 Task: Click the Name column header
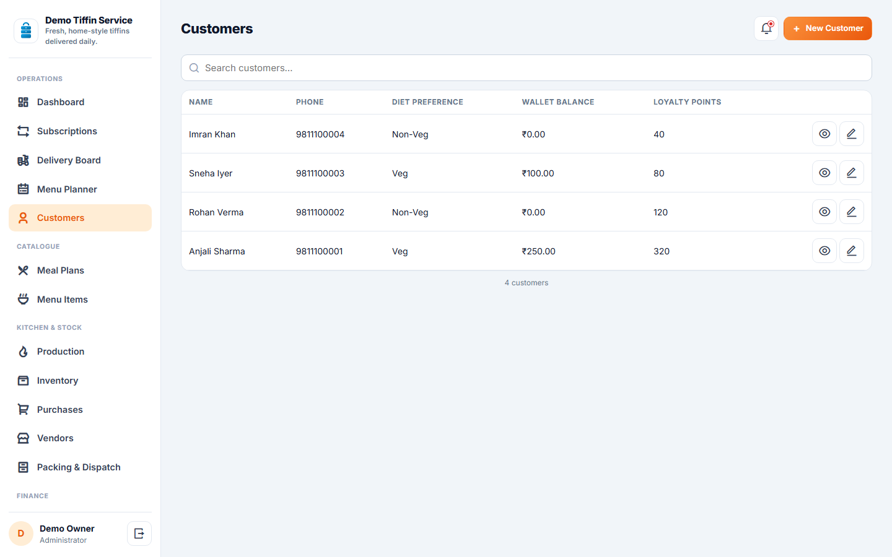click(201, 102)
